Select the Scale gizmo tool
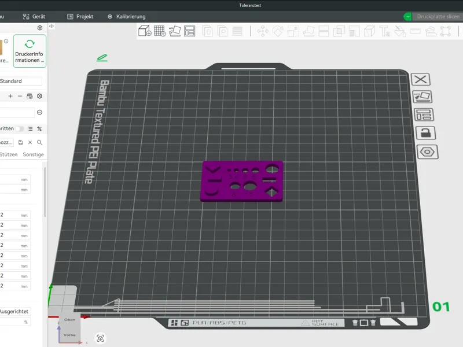The height and width of the screenshot is (347, 463). [293, 31]
